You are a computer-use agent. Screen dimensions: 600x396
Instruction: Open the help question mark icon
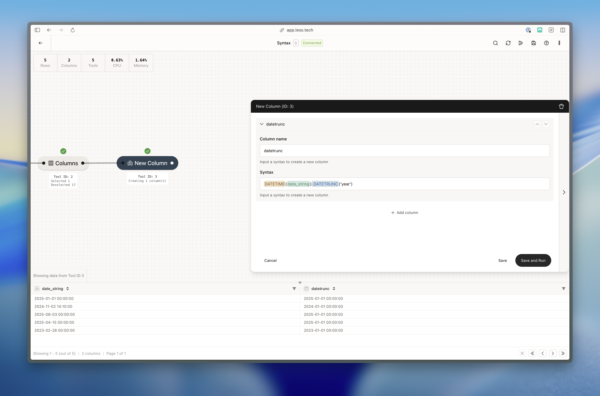546,43
